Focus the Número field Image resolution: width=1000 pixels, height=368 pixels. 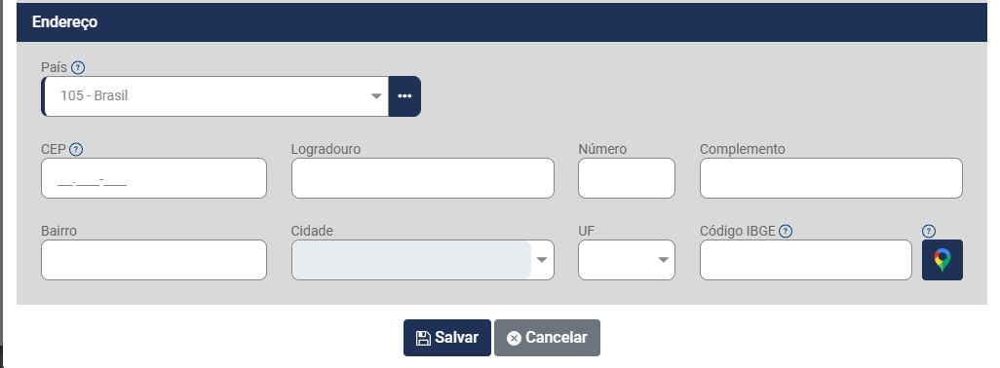pyautogui.click(x=627, y=178)
